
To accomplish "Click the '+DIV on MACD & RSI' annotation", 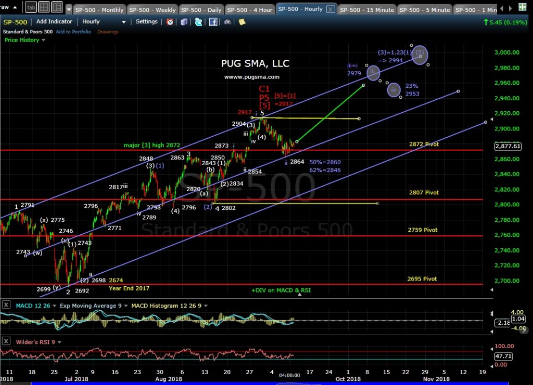I will 281,290.
